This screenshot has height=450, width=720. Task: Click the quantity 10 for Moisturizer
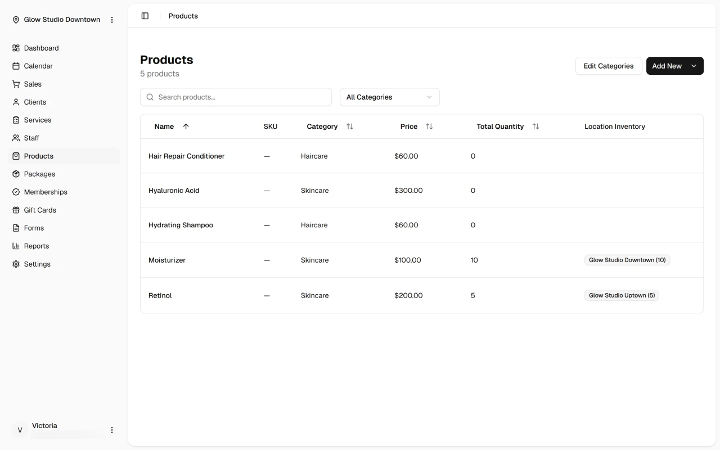pos(474,260)
